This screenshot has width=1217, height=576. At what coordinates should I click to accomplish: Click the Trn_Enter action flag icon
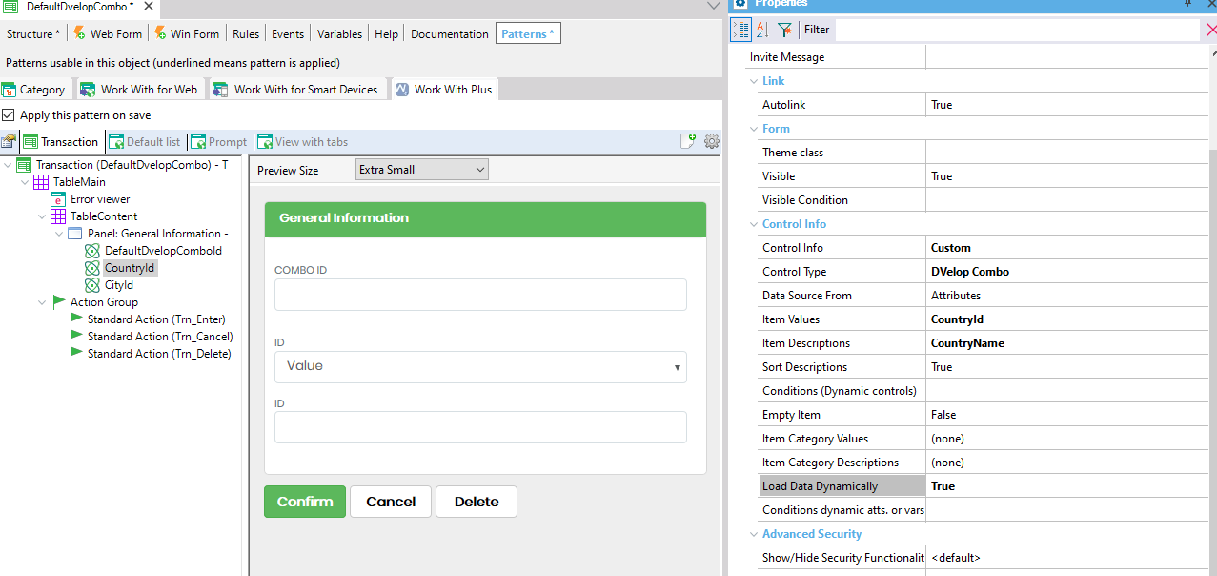tap(76, 319)
